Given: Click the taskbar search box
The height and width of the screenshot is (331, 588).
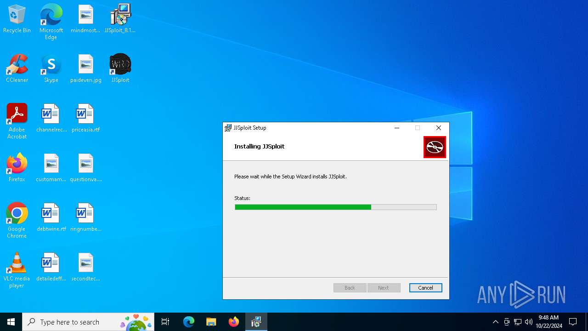Looking at the screenshot, I should pyautogui.click(x=88, y=322).
